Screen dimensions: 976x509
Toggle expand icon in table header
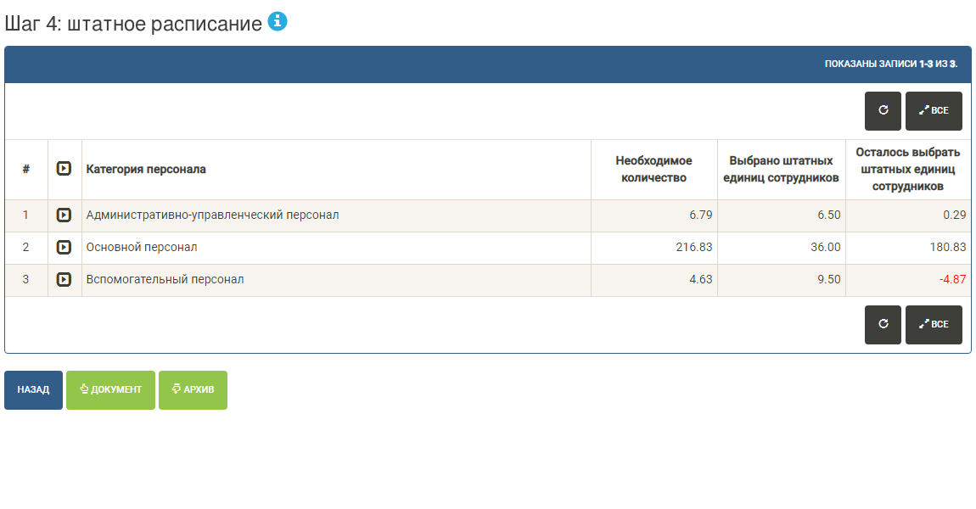(64, 169)
